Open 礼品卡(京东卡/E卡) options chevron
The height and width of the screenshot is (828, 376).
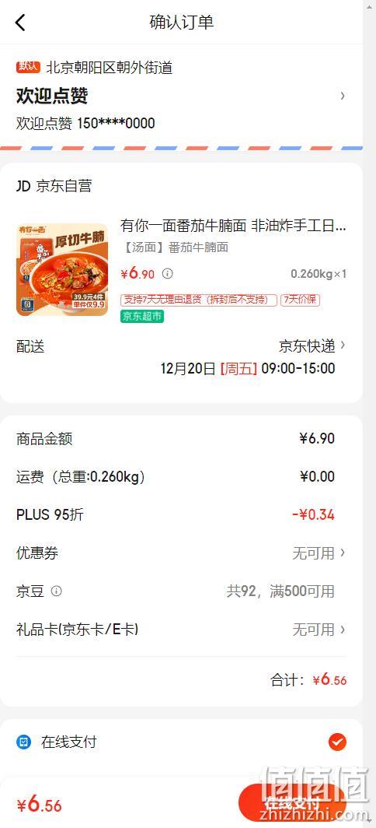coord(343,629)
